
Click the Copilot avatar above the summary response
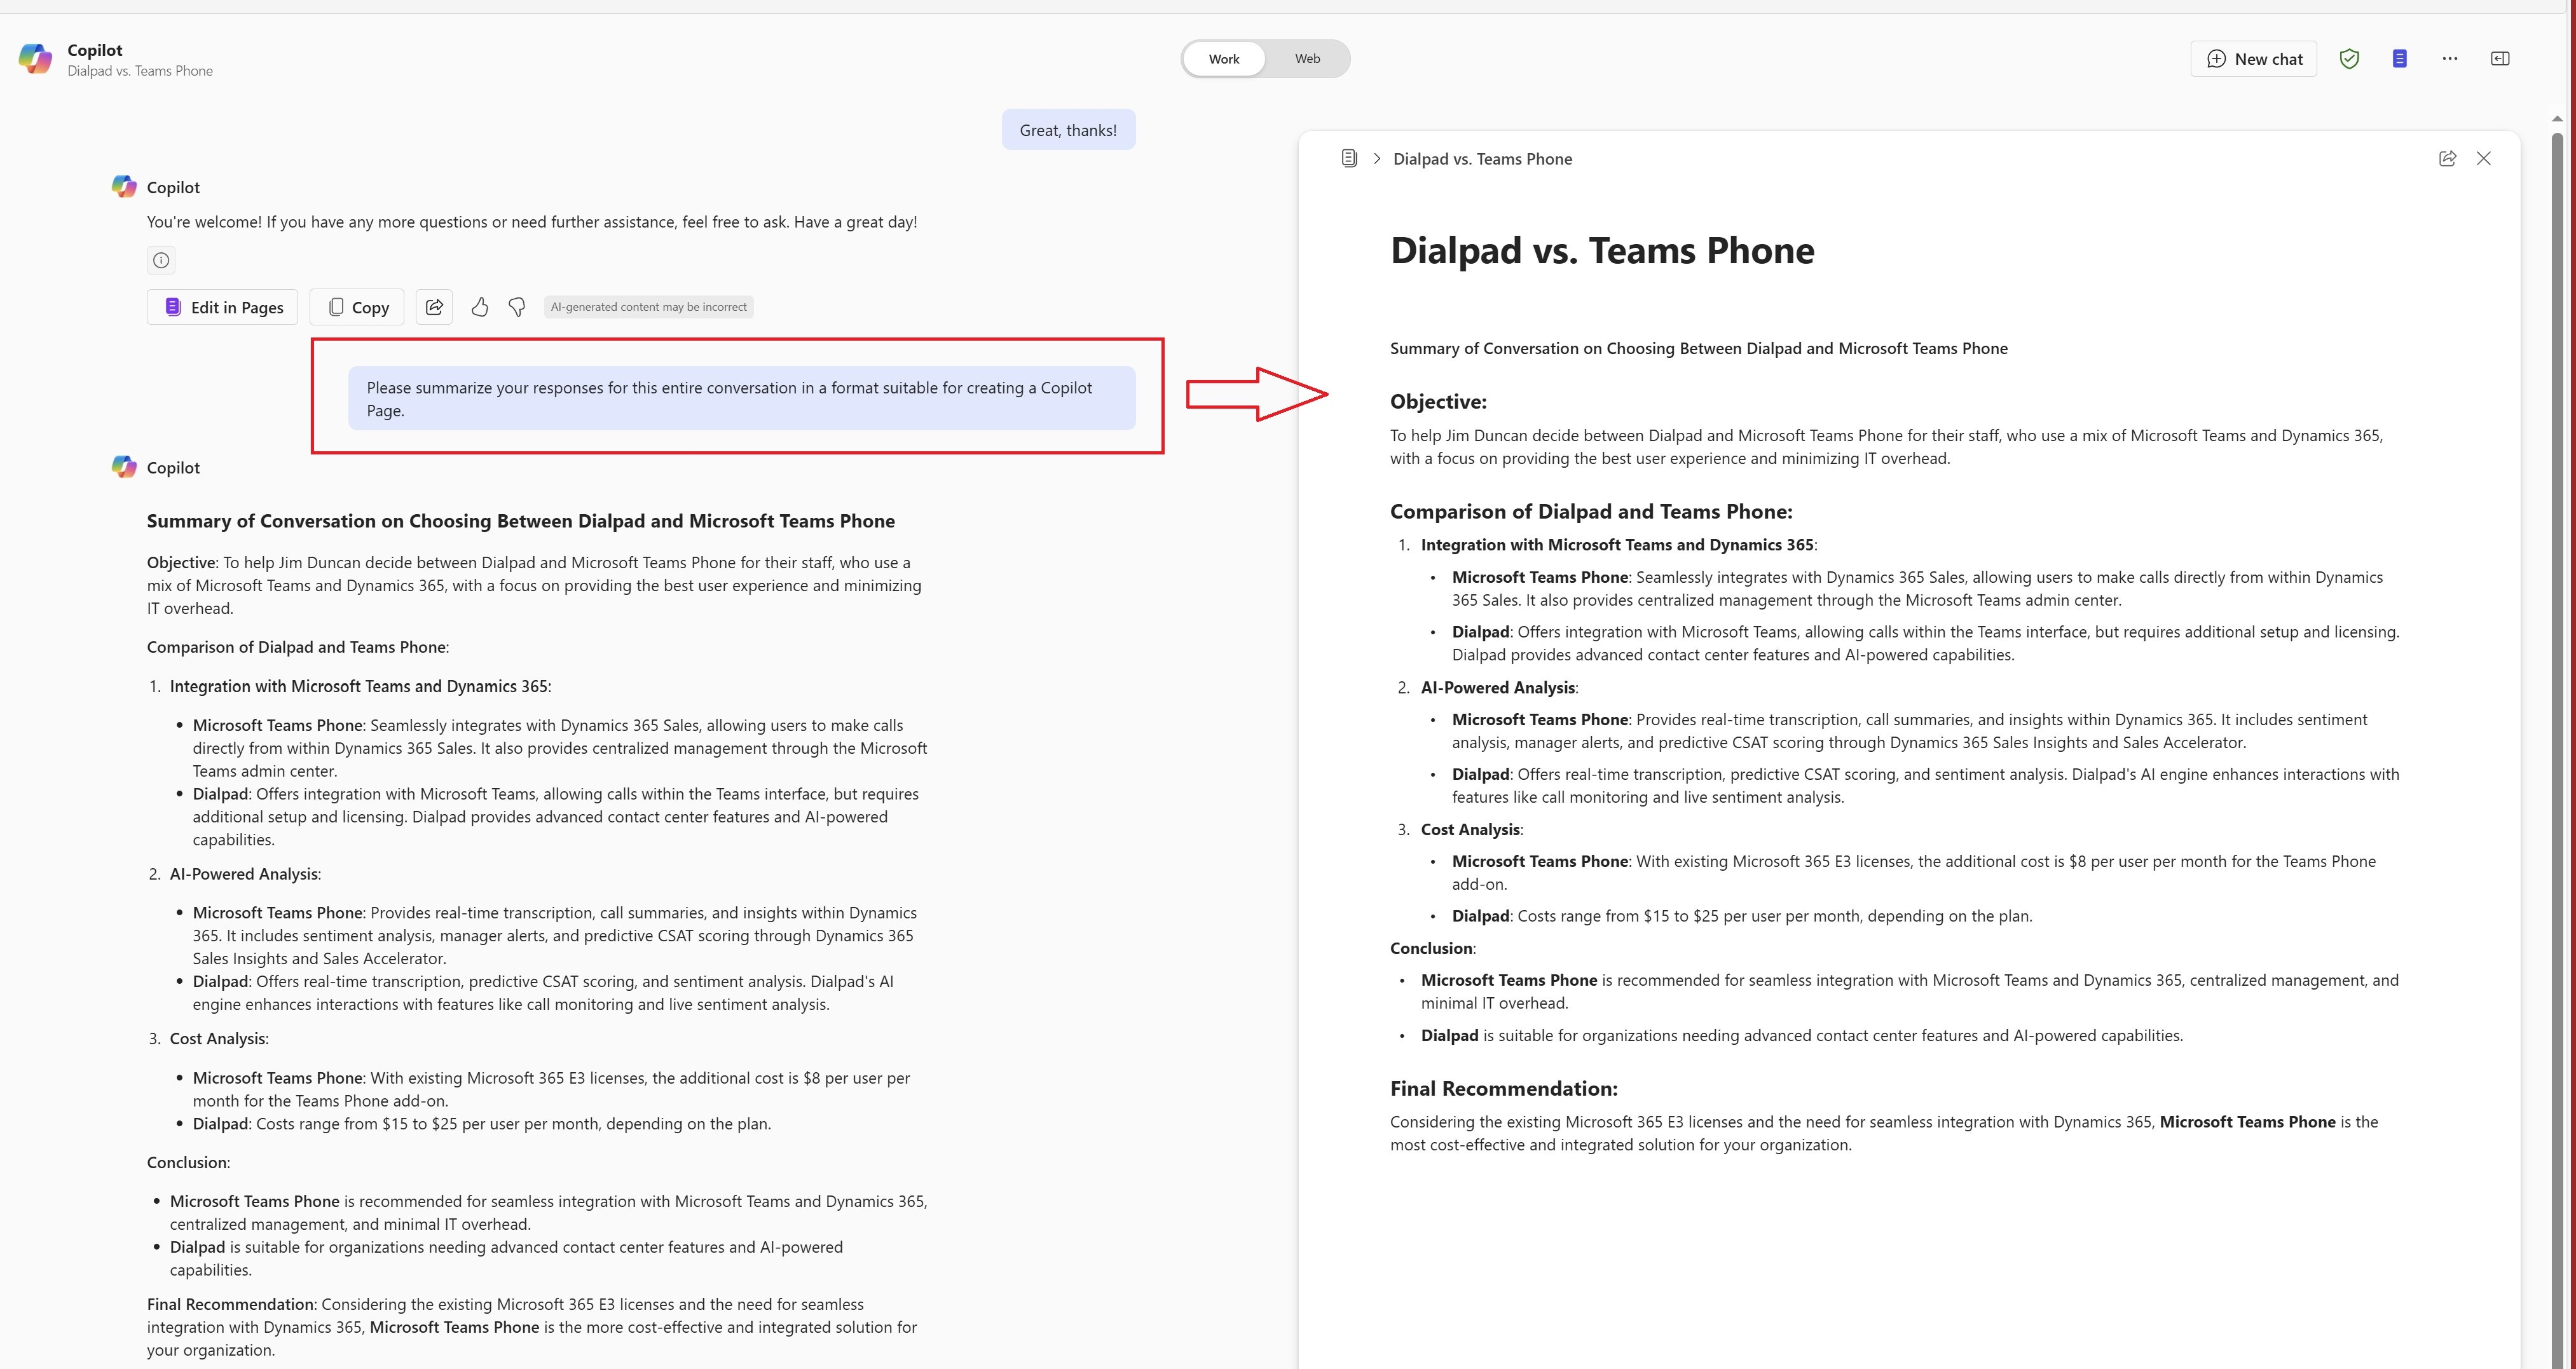pyautogui.click(x=124, y=467)
